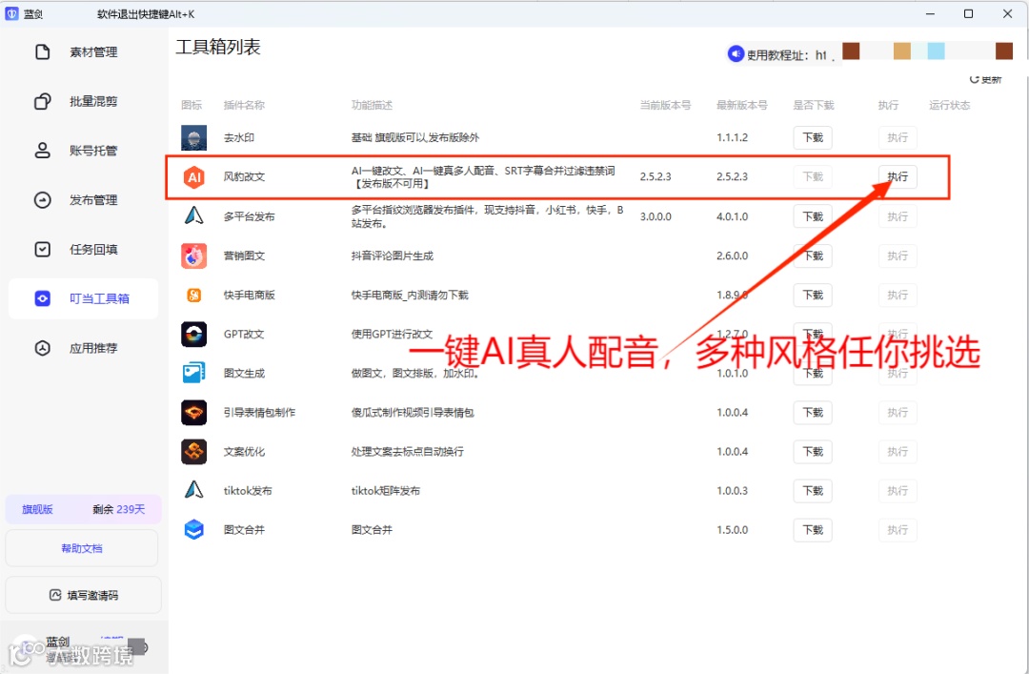Screen dimensions: 1029x674
Task: Select 叮当工具箱 menu item
Action: [x=83, y=298]
